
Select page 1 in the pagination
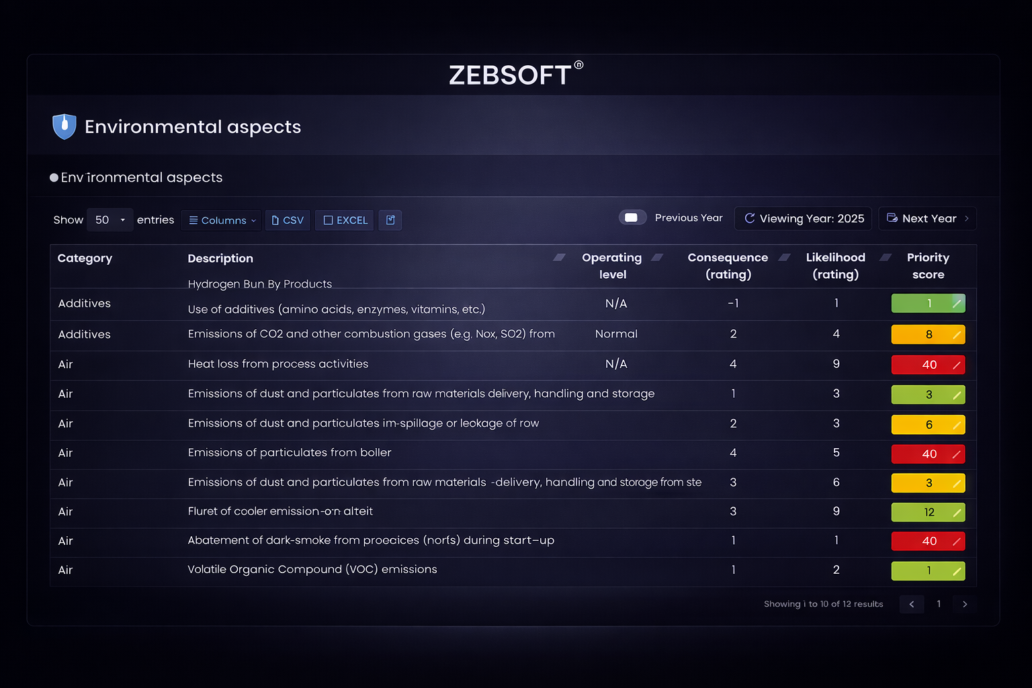coord(939,604)
